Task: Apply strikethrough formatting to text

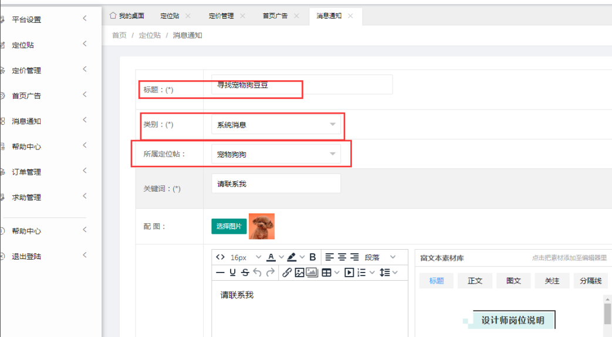Action: [245, 273]
